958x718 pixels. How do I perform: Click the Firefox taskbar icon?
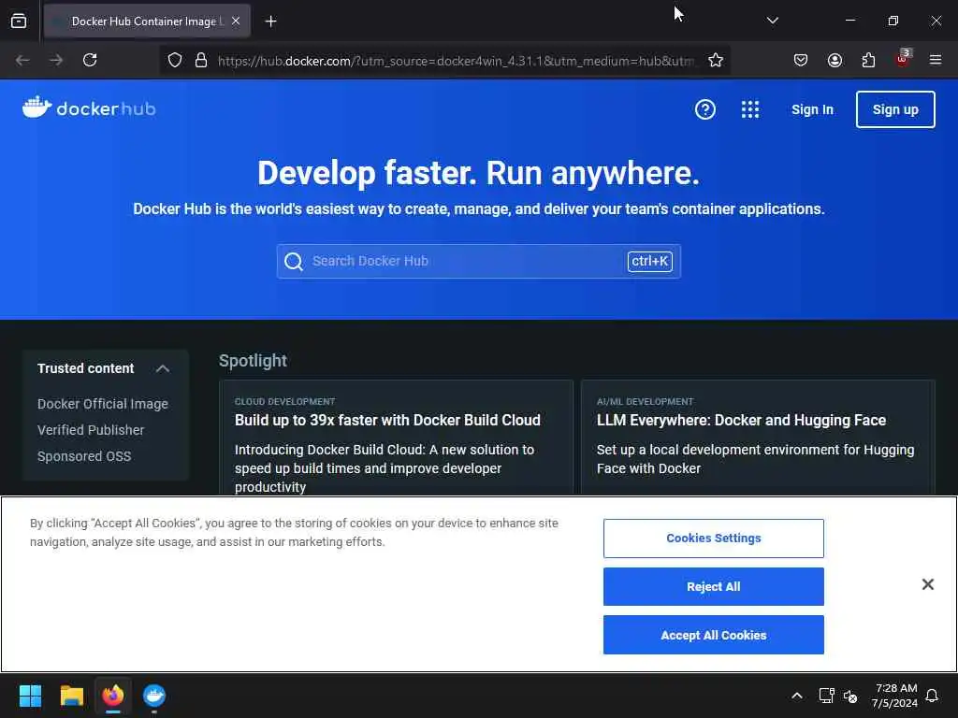point(113,696)
